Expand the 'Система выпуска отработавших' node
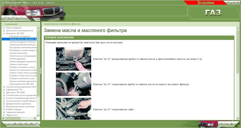 point(4,101)
